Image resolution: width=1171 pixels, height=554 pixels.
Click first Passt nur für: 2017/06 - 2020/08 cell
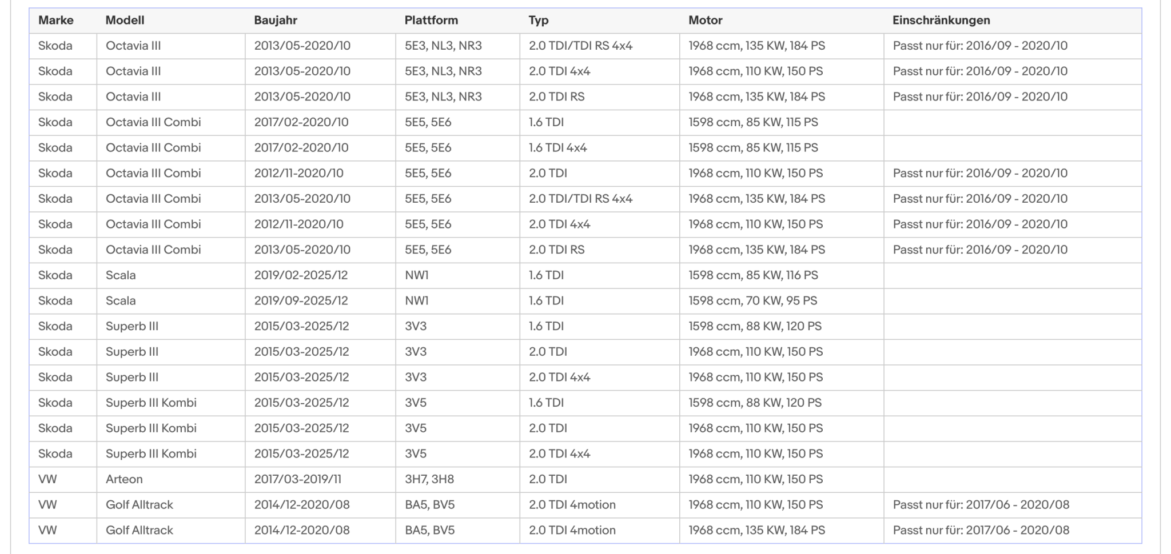(1013, 505)
